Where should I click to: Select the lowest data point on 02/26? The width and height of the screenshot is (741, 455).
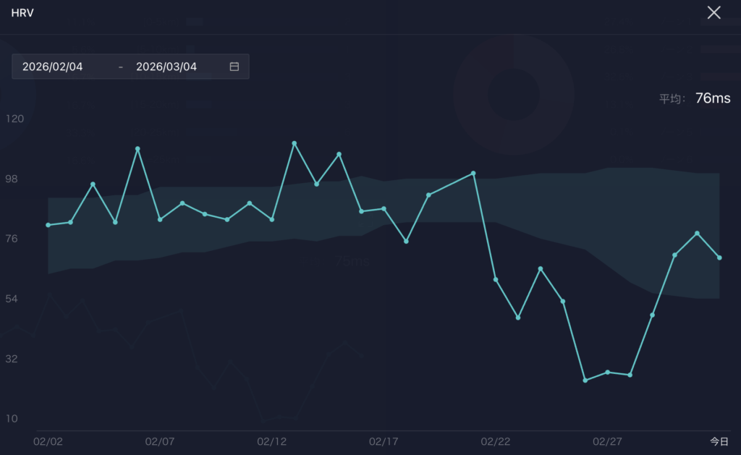(x=585, y=380)
